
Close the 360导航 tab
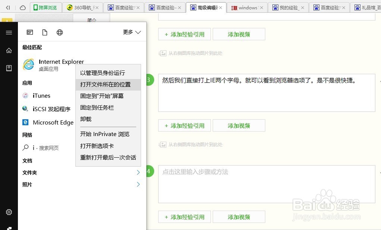point(97,8)
